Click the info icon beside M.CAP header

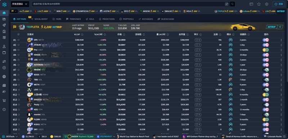click(x=82, y=35)
